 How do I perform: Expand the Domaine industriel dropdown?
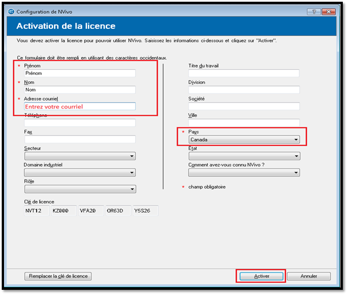pyautogui.click(x=79, y=172)
